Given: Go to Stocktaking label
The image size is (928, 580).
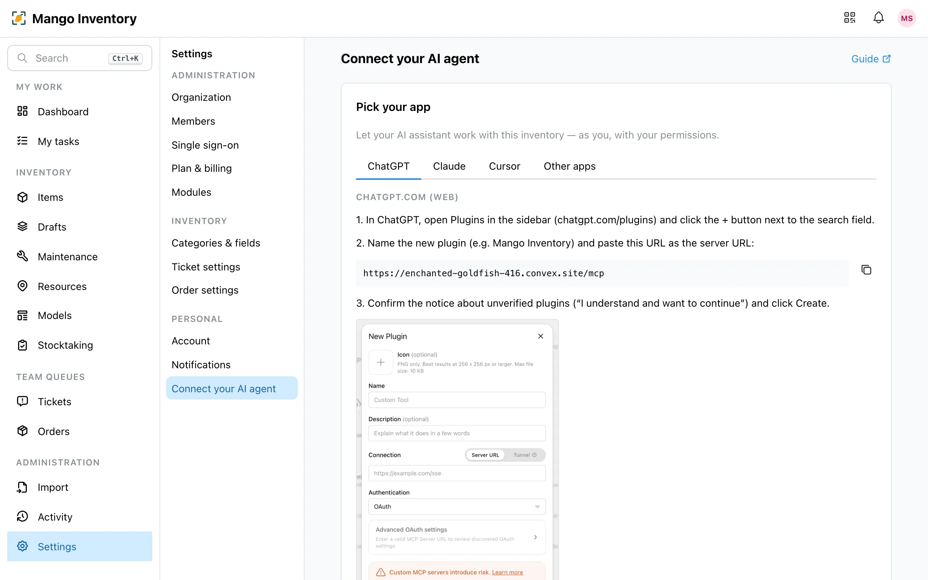Looking at the screenshot, I should coord(65,345).
